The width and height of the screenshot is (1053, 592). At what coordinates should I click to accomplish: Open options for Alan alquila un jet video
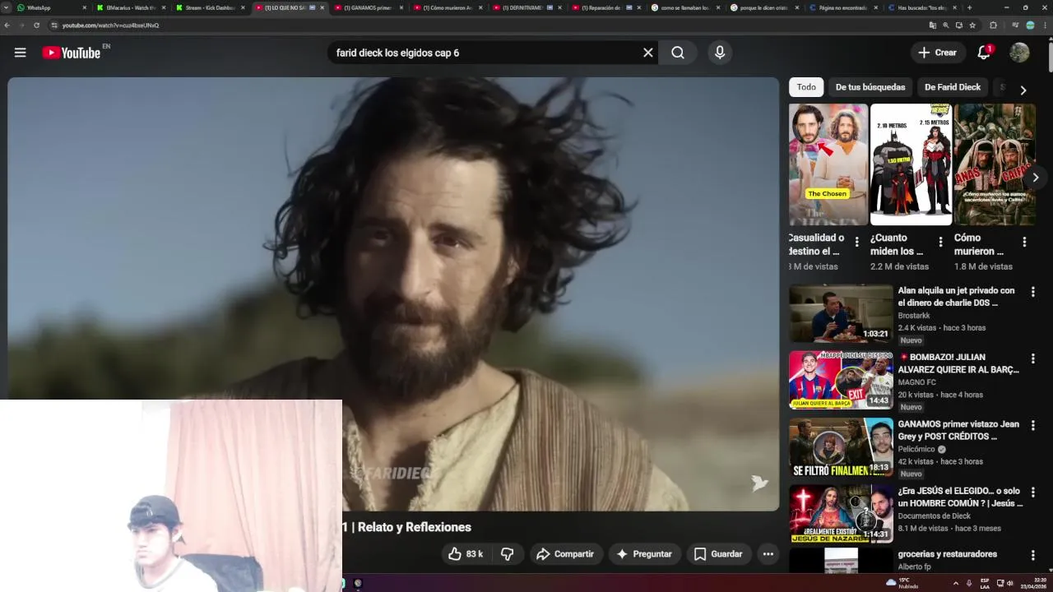(1032, 292)
